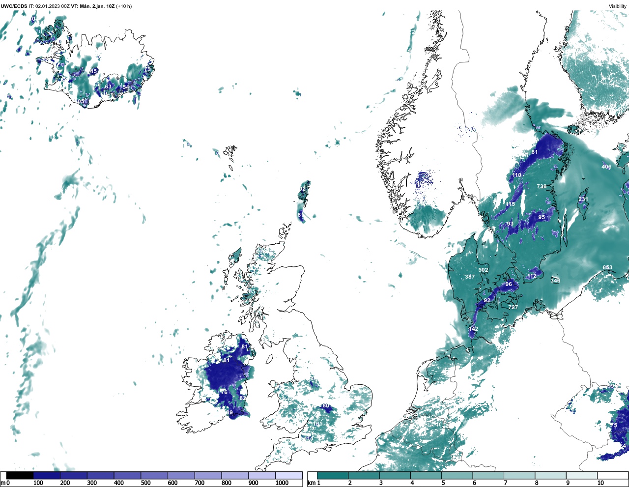This screenshot has width=629, height=487.
Task: Click the 'km 1' legend label
Action: (314, 483)
